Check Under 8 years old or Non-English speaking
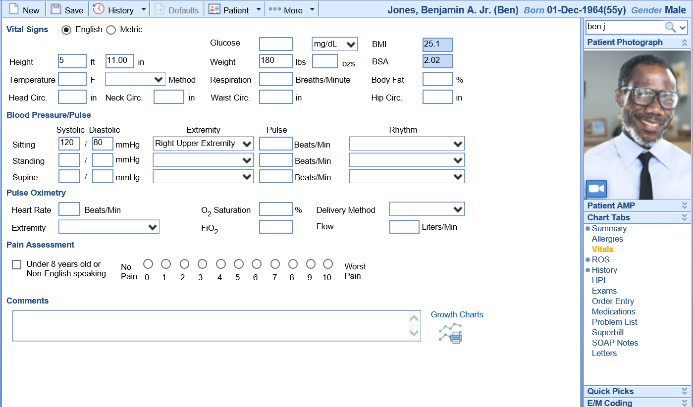 [17, 264]
